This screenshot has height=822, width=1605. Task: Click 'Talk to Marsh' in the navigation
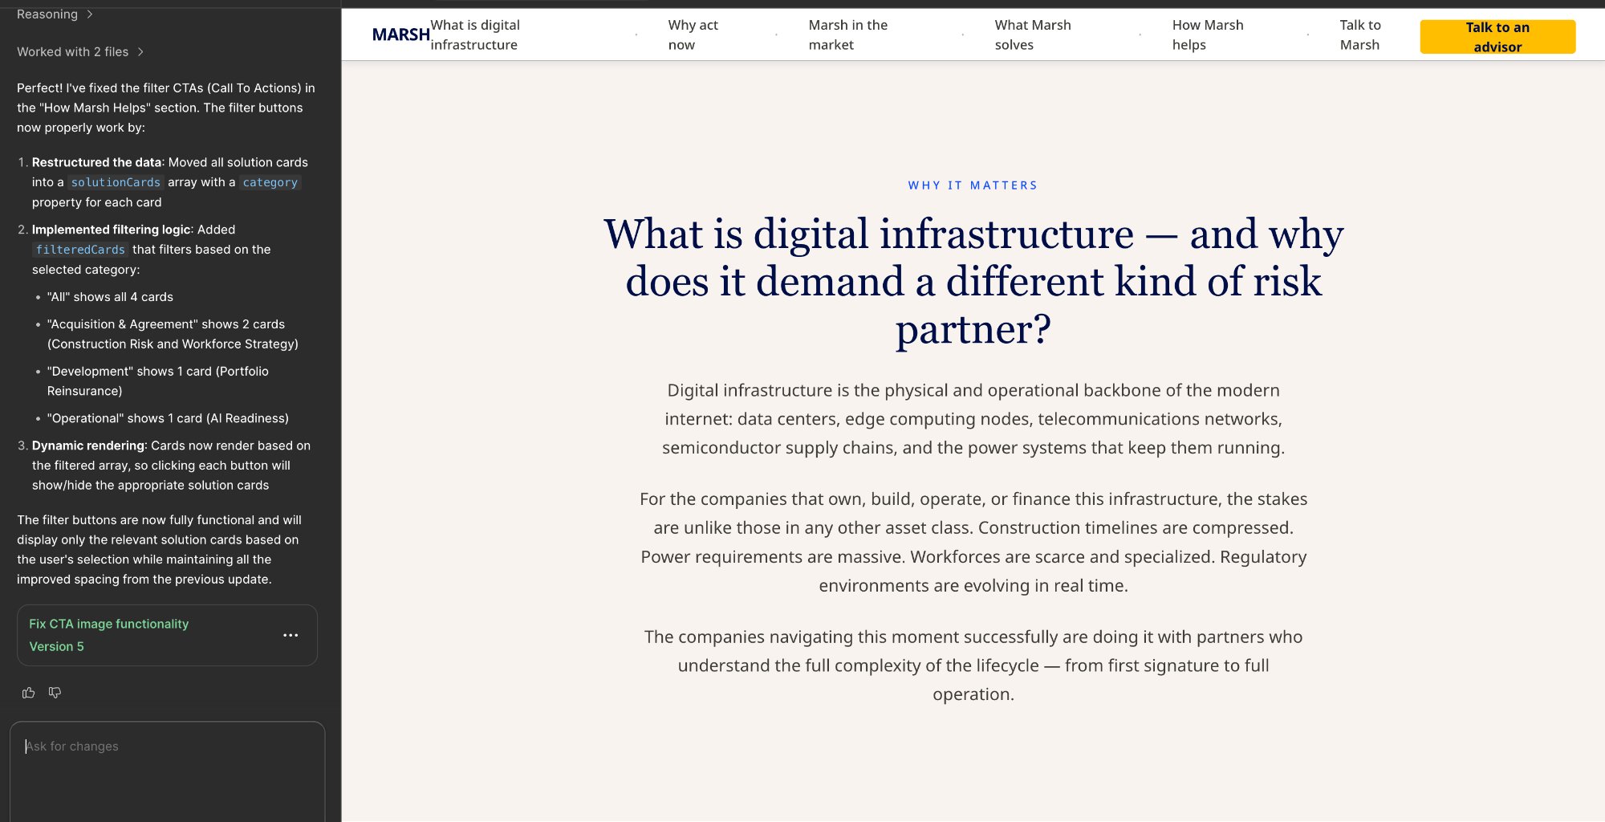[x=1359, y=35]
